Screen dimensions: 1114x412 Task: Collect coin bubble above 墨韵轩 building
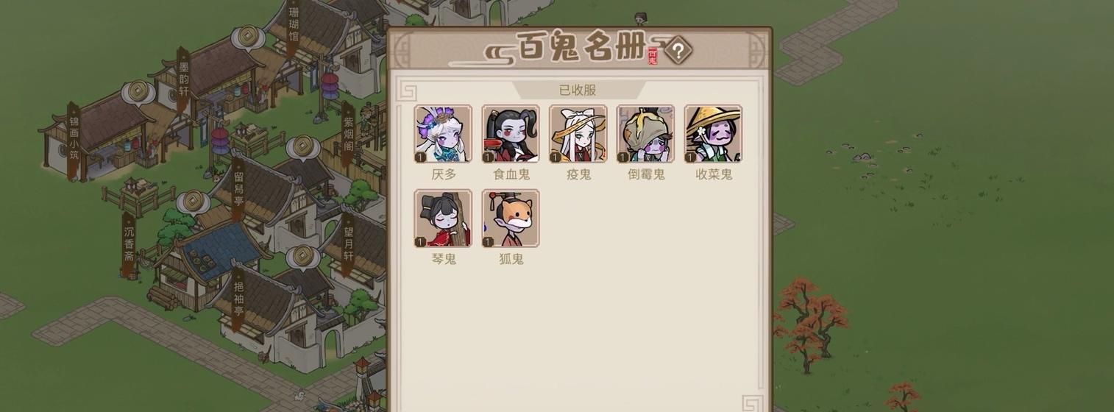coord(248,37)
